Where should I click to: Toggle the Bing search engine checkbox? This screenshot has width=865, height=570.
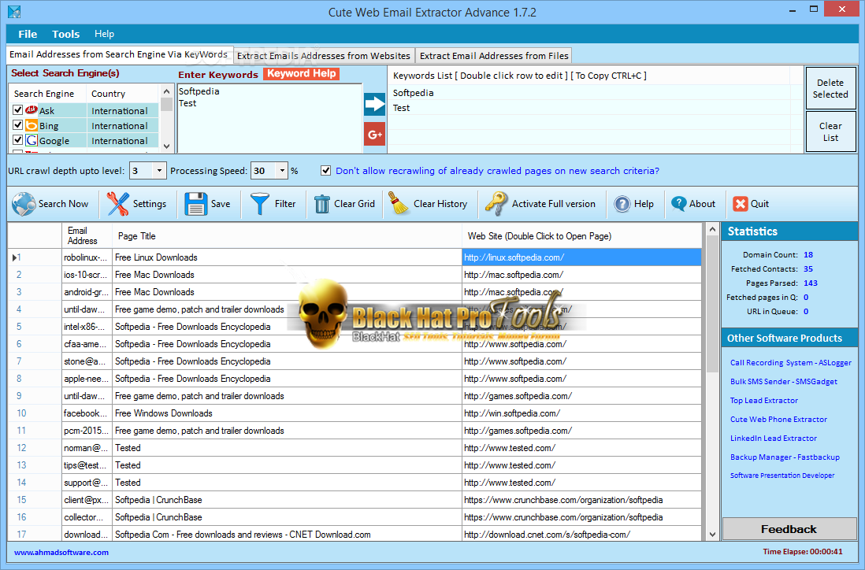click(17, 125)
